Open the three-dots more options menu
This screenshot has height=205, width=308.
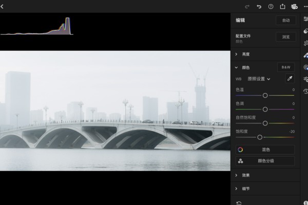click(x=305, y=7)
